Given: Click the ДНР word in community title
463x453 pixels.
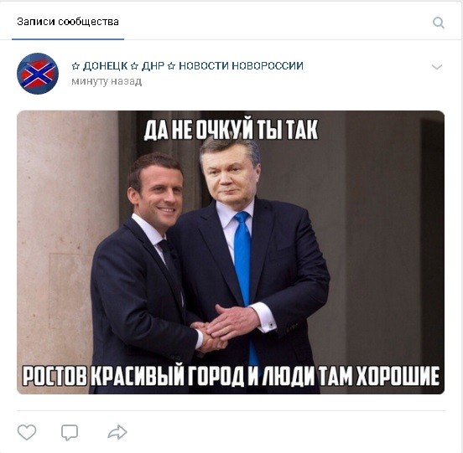Looking at the screenshot, I should tap(153, 65).
